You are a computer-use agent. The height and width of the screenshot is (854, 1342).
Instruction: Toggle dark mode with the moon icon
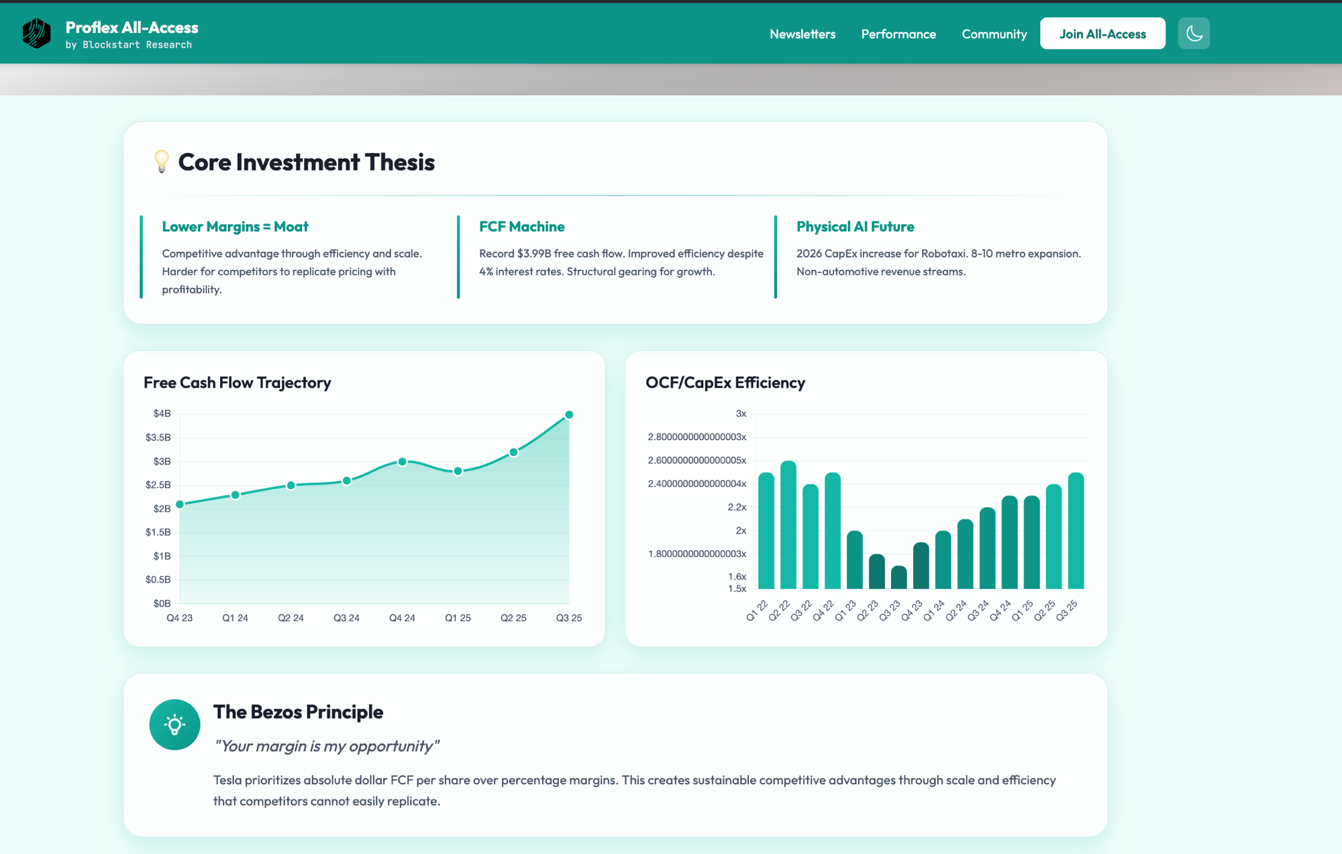tap(1194, 34)
